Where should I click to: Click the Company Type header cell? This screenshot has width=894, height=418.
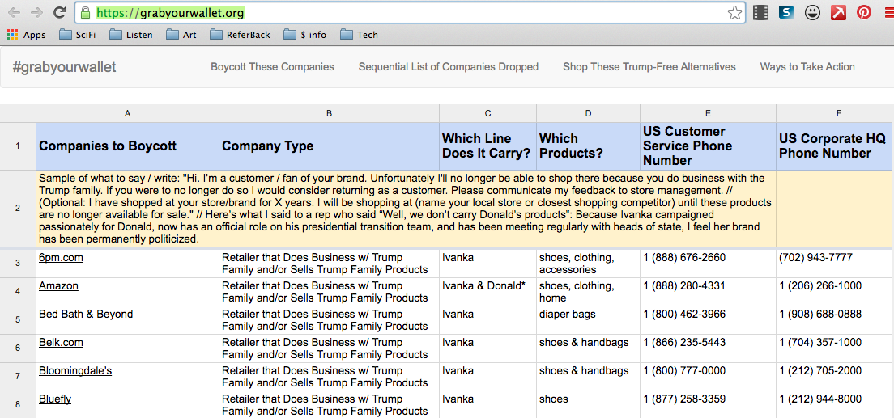click(x=329, y=146)
